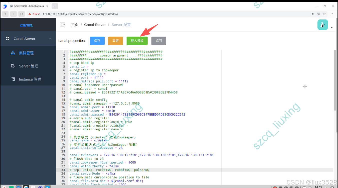Click #canal.admin.manager = 127.0.0.1:8089 line
Screen dimensions: 338x188
pos(105,103)
